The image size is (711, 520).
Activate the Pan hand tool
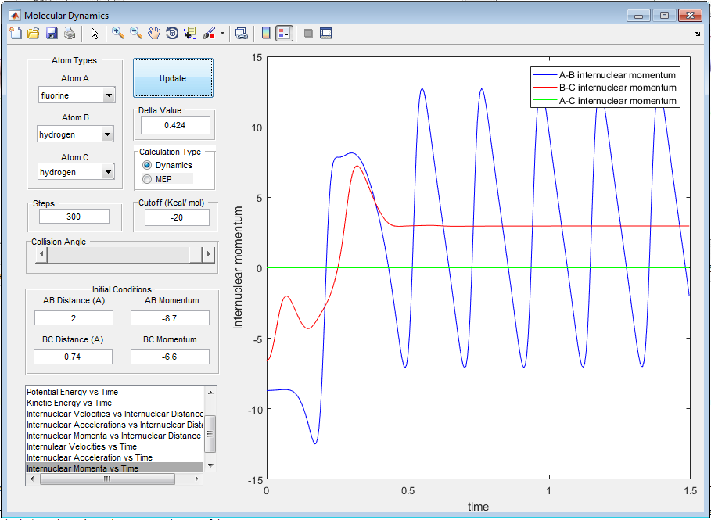point(154,33)
